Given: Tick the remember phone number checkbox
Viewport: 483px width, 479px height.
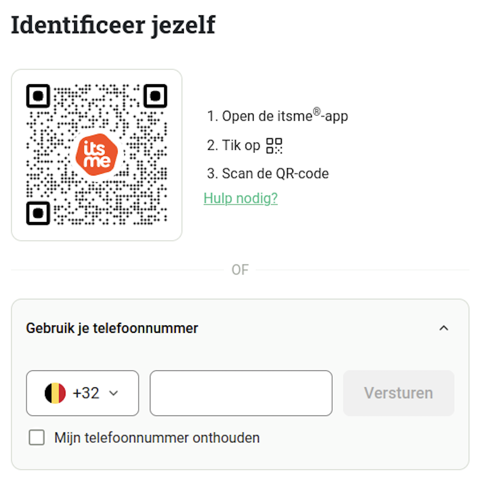Looking at the screenshot, I should click(x=37, y=438).
